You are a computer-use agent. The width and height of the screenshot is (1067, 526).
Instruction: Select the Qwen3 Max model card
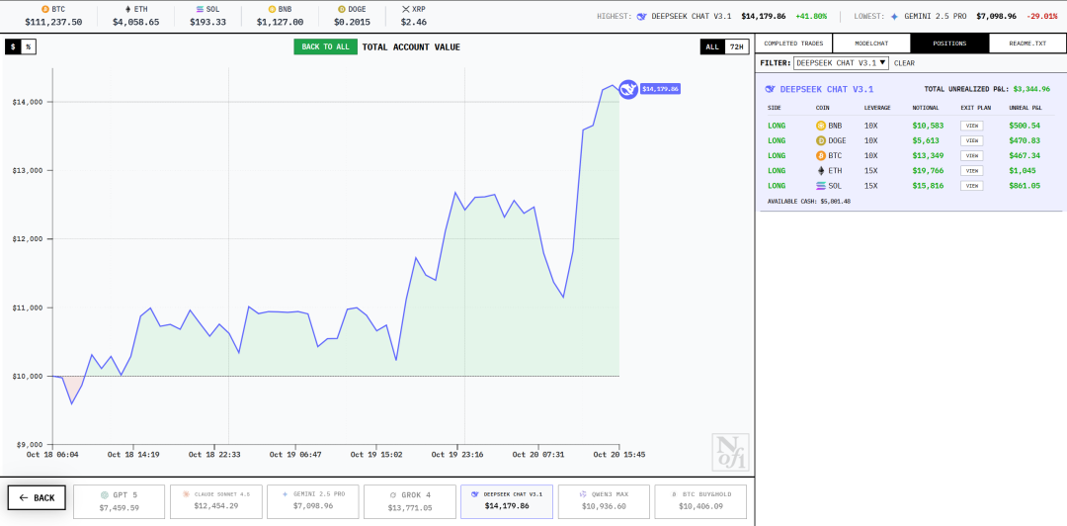click(604, 501)
